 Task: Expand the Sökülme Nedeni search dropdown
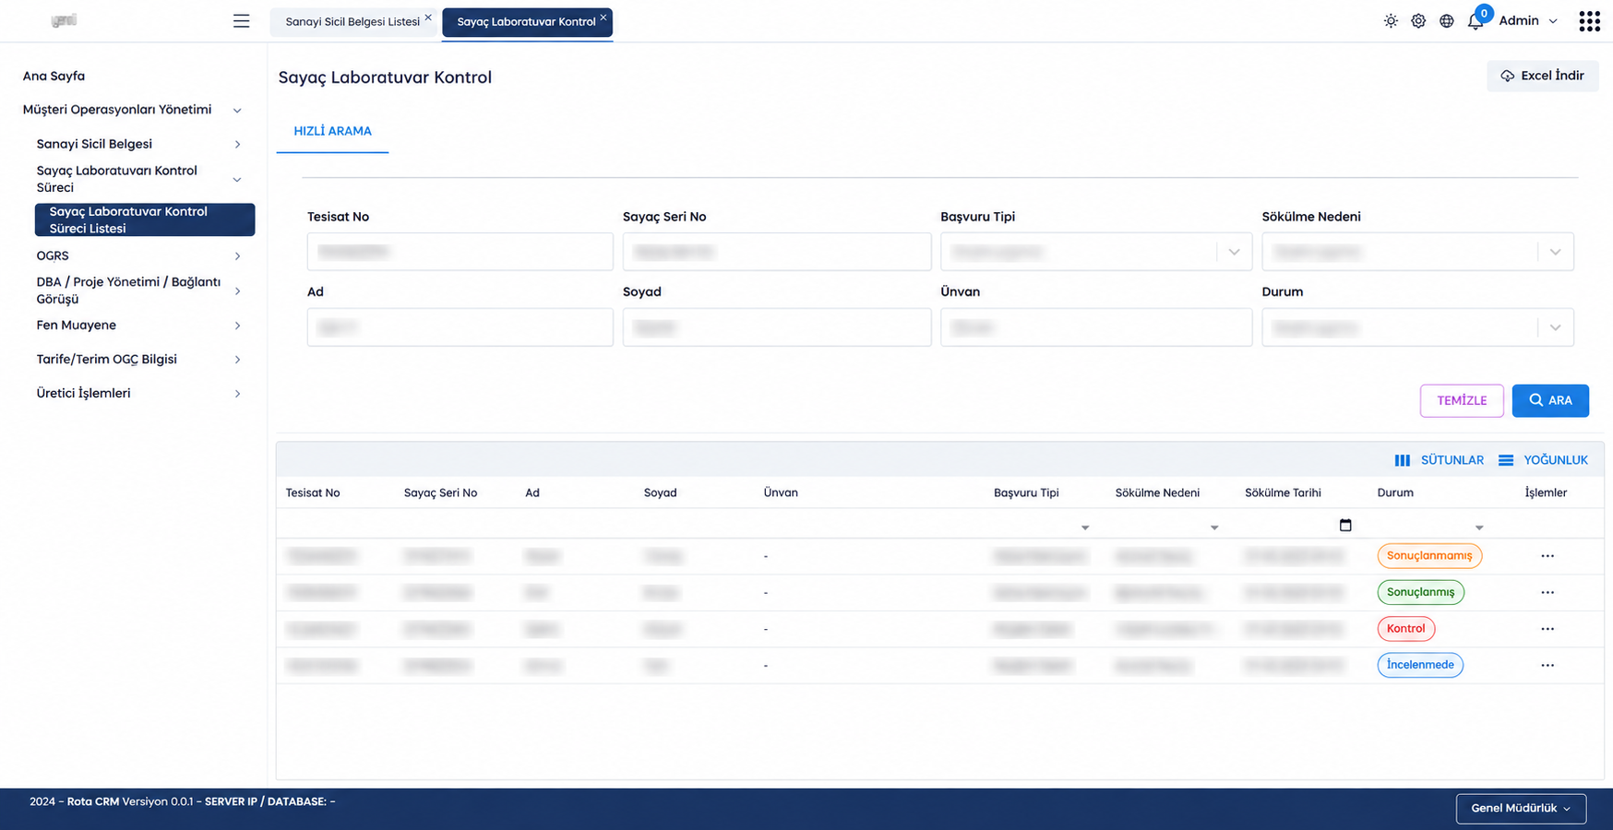[1555, 252]
